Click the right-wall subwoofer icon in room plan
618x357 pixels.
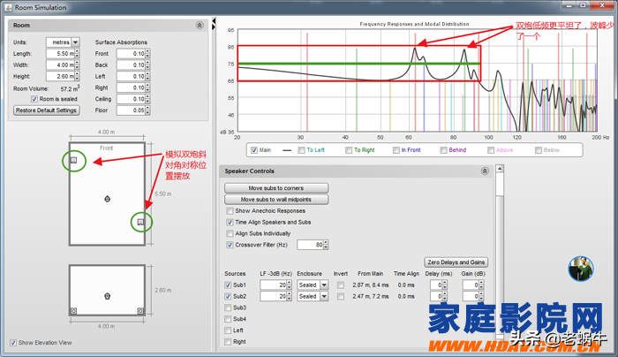(x=141, y=222)
